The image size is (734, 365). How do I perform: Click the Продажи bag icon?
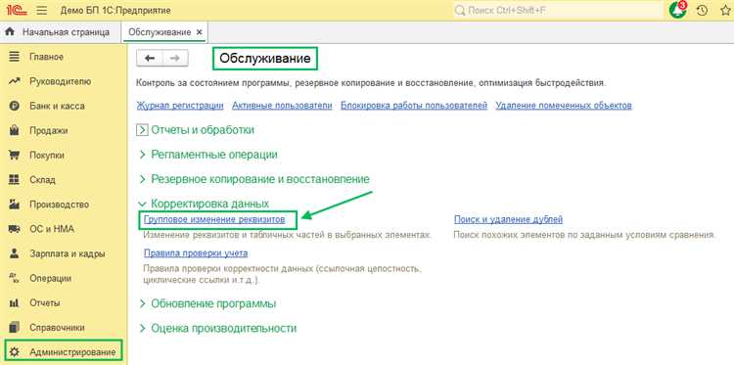15,130
